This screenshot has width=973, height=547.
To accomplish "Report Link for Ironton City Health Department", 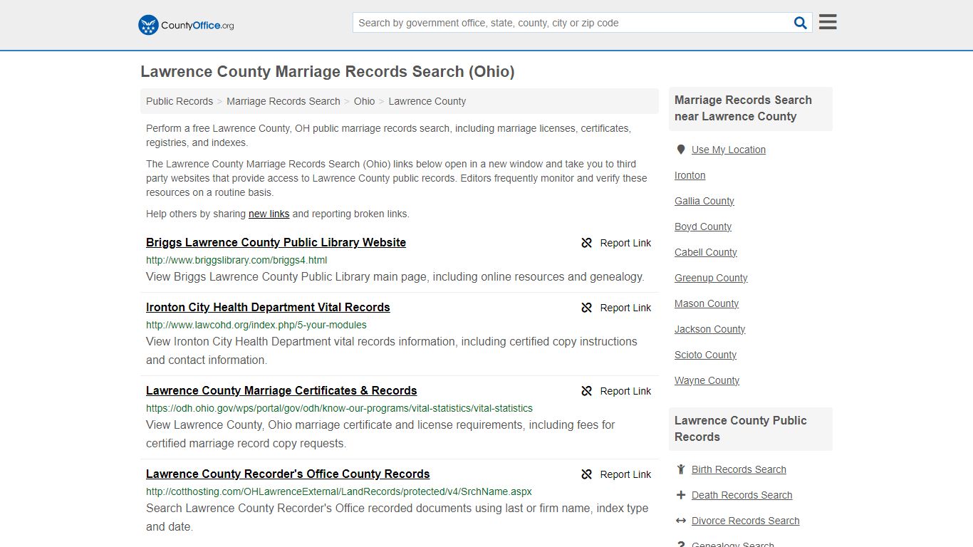I will [625, 308].
